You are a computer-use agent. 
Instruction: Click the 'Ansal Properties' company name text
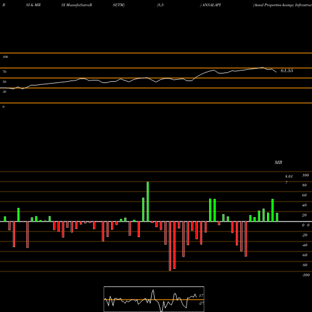point(267,5)
